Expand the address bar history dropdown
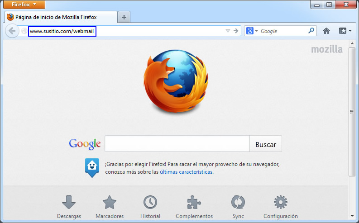Screen dimensions: 359x223 (x=228, y=31)
